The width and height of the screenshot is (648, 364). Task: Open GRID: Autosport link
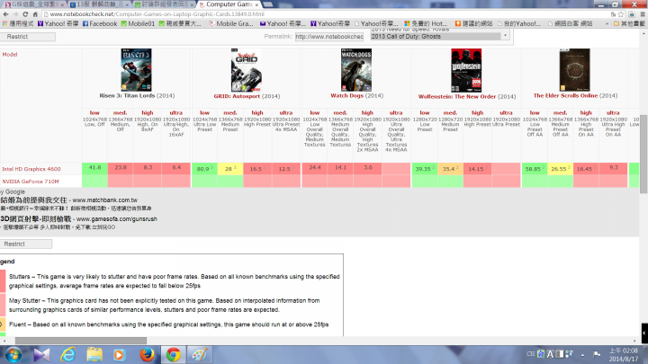point(237,96)
